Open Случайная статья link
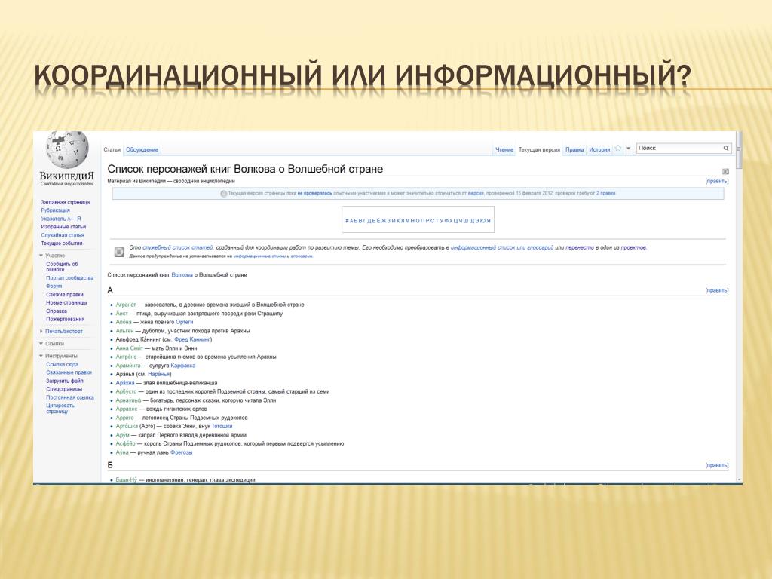The width and height of the screenshot is (772, 579). pos(63,235)
